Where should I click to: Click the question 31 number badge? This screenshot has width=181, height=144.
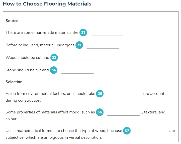[83, 33]
